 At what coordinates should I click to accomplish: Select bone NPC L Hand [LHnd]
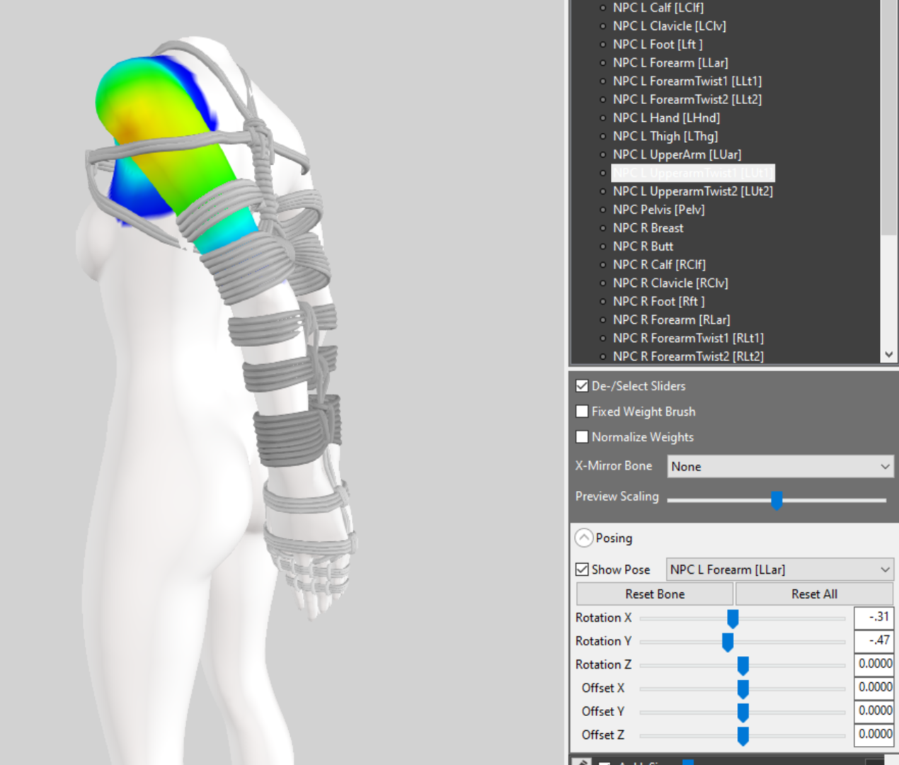pos(666,118)
